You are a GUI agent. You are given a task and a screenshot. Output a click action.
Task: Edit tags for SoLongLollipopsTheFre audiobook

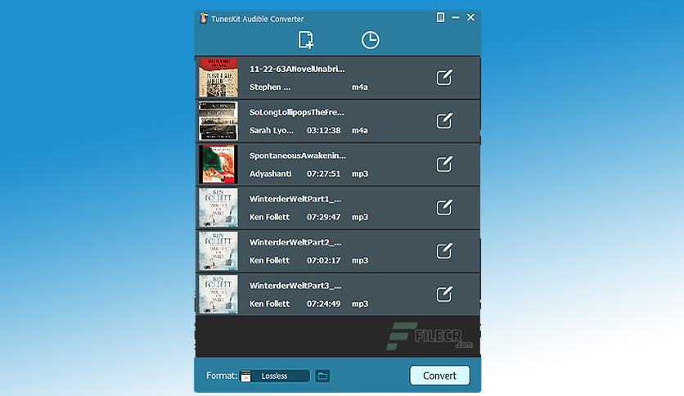coord(444,121)
